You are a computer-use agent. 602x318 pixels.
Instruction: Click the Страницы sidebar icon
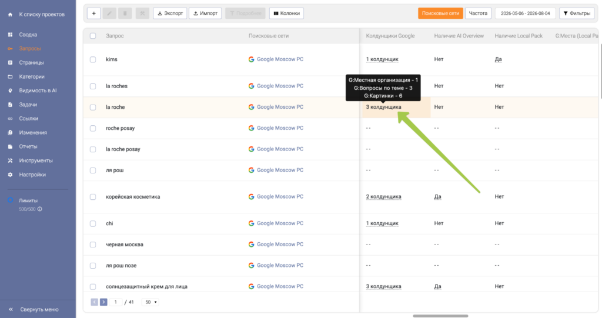click(x=10, y=63)
